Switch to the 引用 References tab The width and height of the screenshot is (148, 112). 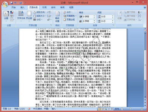pyautogui.click(x=44, y=7)
